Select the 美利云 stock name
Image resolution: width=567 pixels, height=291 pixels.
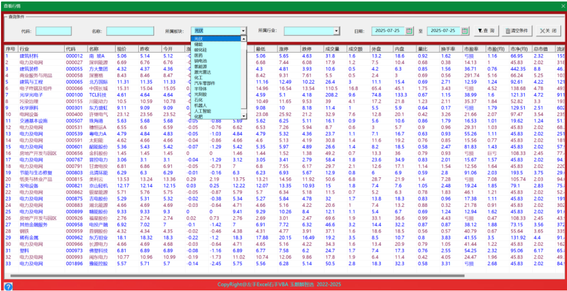96,179
